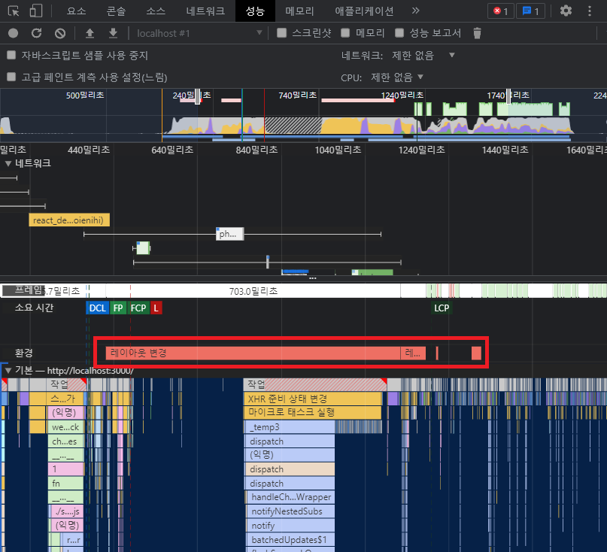Collapse the 기본 main thread track
Viewport: 607px width, 552px height.
click(8, 371)
